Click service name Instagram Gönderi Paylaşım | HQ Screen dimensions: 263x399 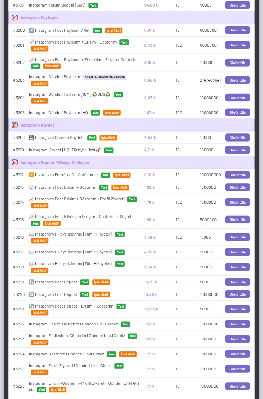click(x=58, y=113)
